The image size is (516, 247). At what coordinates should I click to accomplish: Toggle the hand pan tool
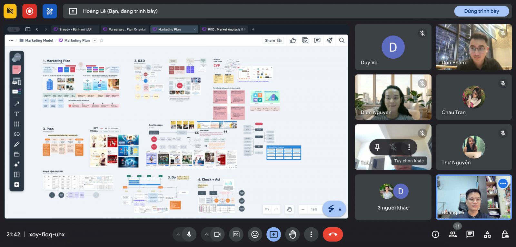[290, 209]
